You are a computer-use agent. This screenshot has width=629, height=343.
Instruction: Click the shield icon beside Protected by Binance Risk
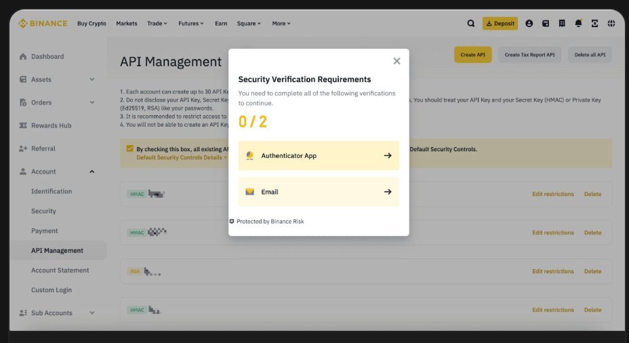coord(231,222)
